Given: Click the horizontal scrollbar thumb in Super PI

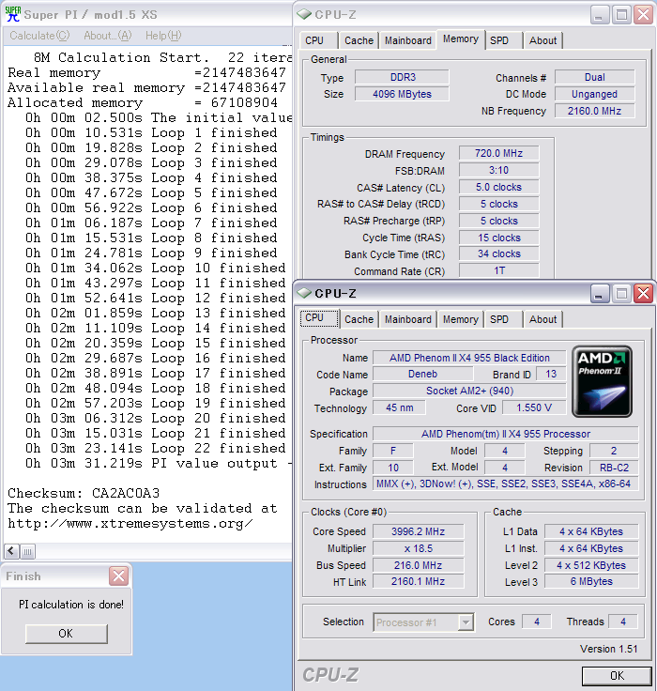Looking at the screenshot, I should pyautogui.click(x=27, y=551).
